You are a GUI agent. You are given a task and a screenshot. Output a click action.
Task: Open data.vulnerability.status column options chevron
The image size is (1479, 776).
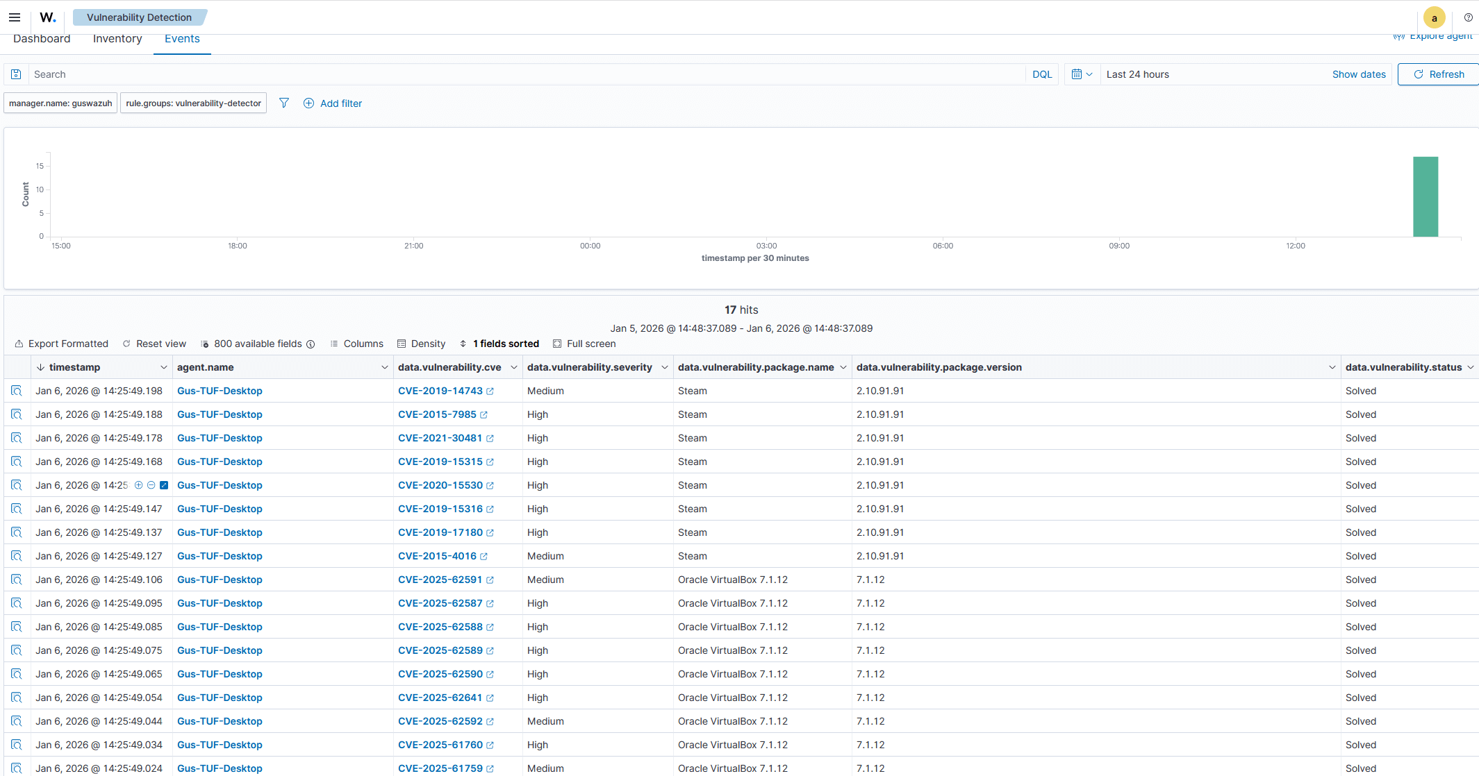click(x=1470, y=367)
